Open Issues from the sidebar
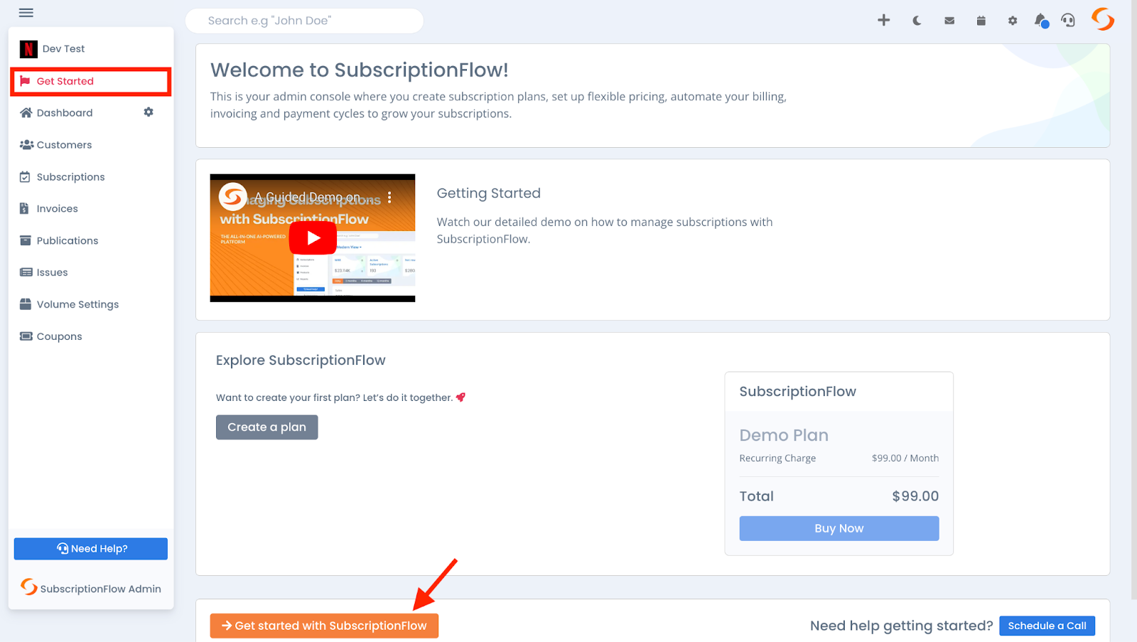The image size is (1137, 642). [91, 272]
